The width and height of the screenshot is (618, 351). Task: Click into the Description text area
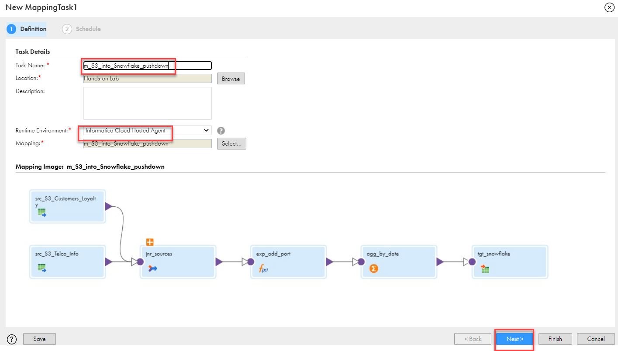click(148, 103)
